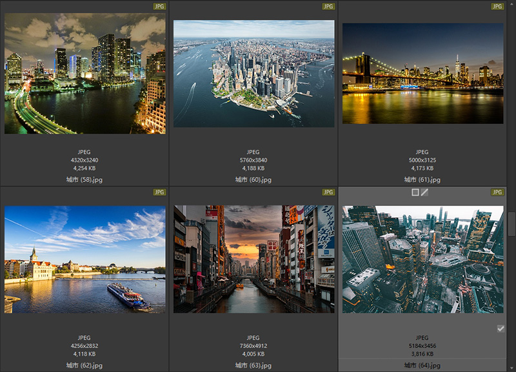Select the river cruise boat thumbnail
The height and width of the screenshot is (372, 516).
(84, 260)
